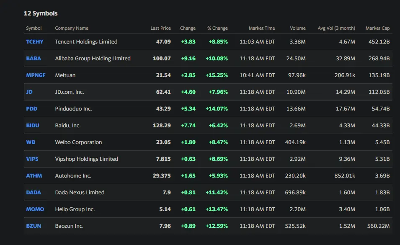Open the MPNGF ticker link
The image size is (400, 245).
point(36,75)
